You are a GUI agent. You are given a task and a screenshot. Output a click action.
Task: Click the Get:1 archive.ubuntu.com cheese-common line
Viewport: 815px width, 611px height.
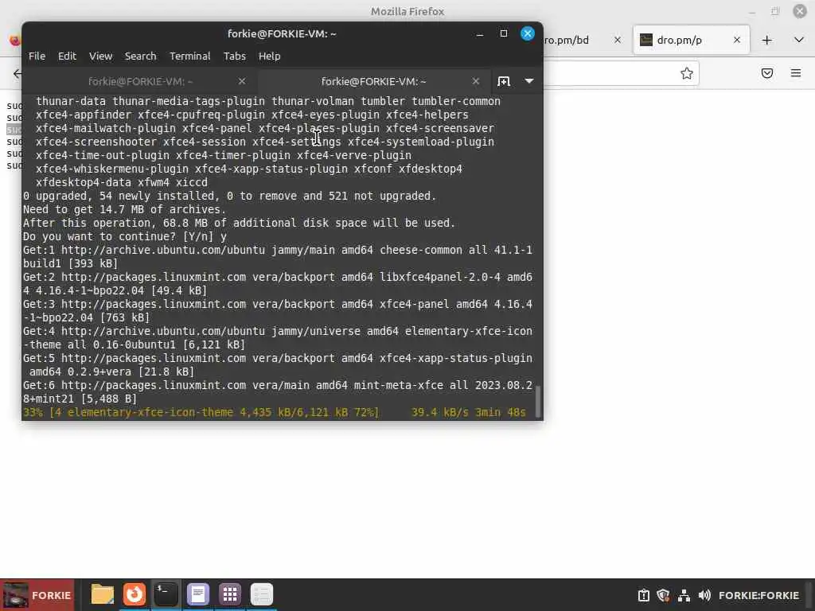click(x=278, y=257)
